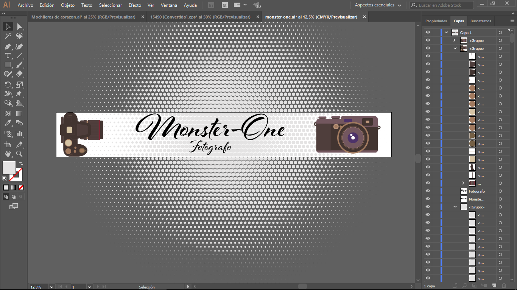Hide the first collapsed <Grupo> item
This screenshot has height=290, width=517.
click(428, 40)
